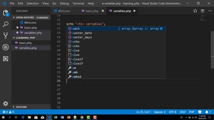
Task: Open Word from the taskbar
Action: [62, 117]
